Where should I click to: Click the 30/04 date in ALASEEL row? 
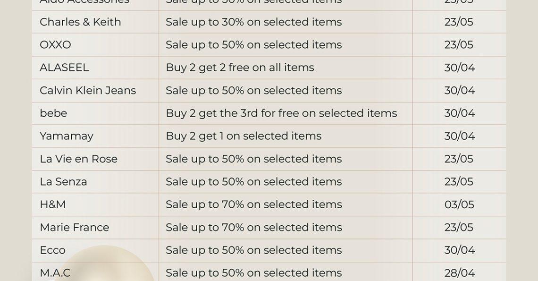[460, 68]
